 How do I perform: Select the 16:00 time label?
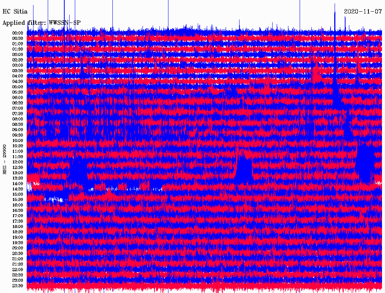pyautogui.click(x=18, y=205)
